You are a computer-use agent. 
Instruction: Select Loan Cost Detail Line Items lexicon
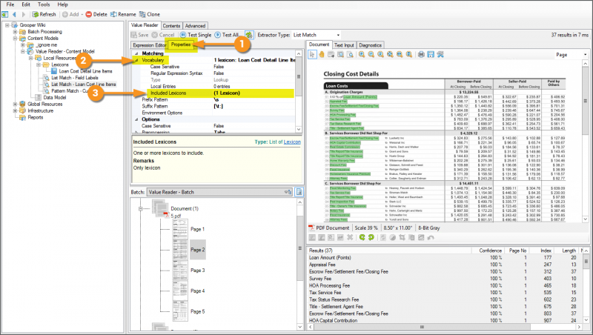pos(87,71)
